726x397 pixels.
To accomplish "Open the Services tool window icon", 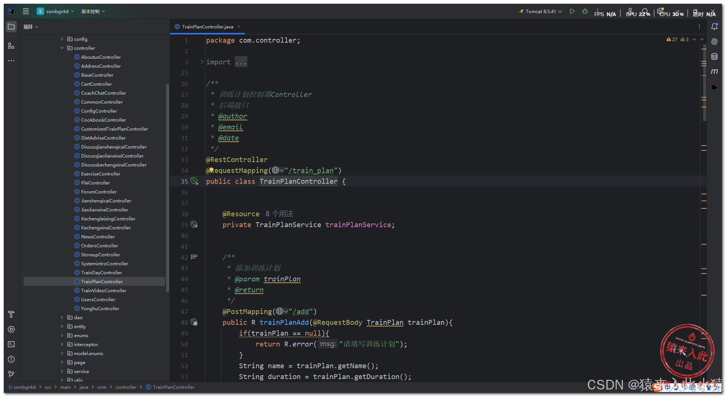I will (11, 329).
